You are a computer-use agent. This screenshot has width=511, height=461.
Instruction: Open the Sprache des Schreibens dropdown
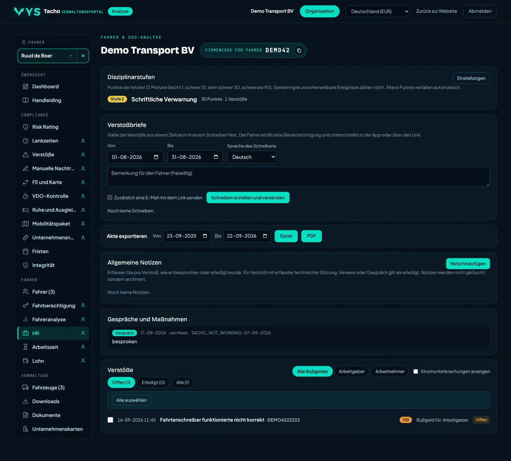(x=252, y=157)
